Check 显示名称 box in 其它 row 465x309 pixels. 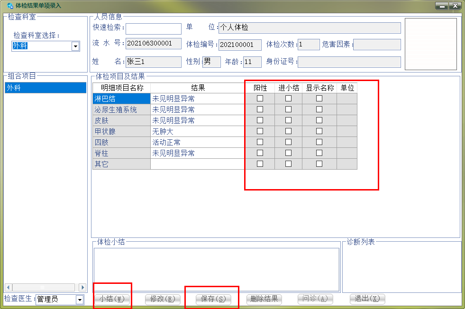[319, 164]
